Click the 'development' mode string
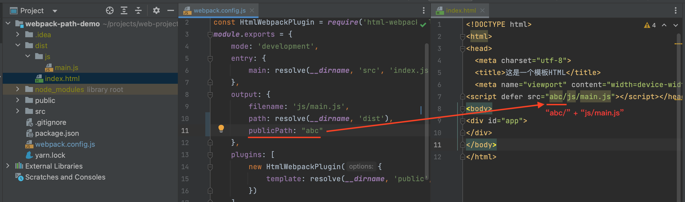 click(x=286, y=46)
